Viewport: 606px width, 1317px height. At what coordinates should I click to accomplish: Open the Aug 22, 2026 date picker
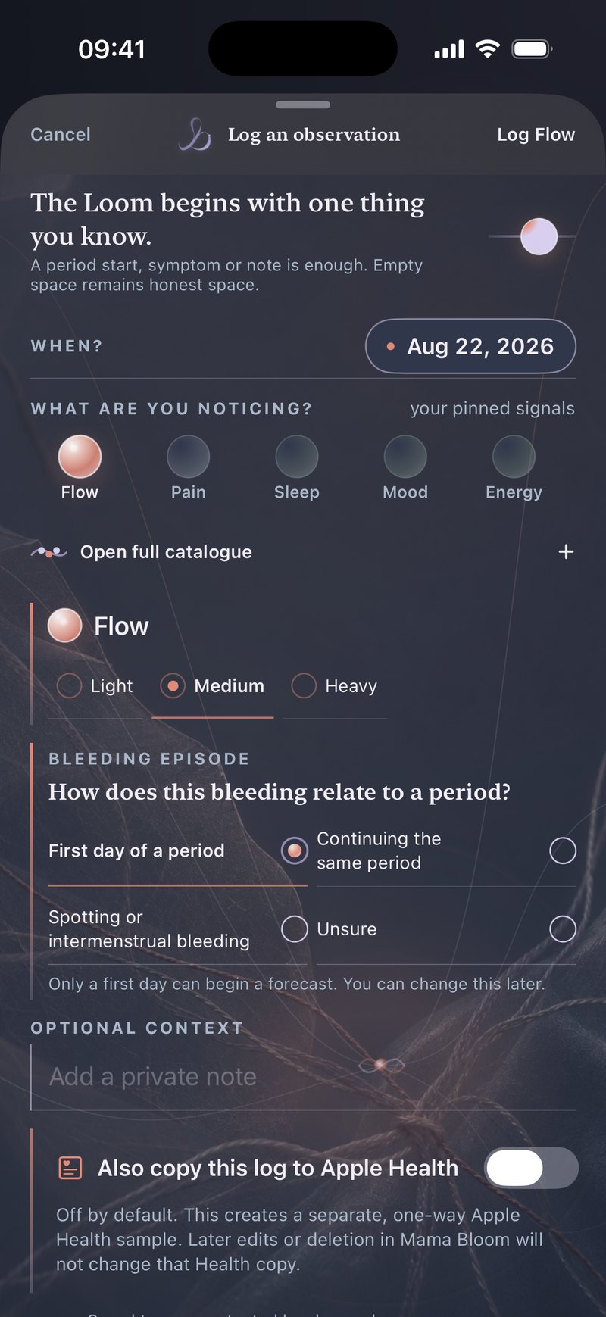(470, 347)
